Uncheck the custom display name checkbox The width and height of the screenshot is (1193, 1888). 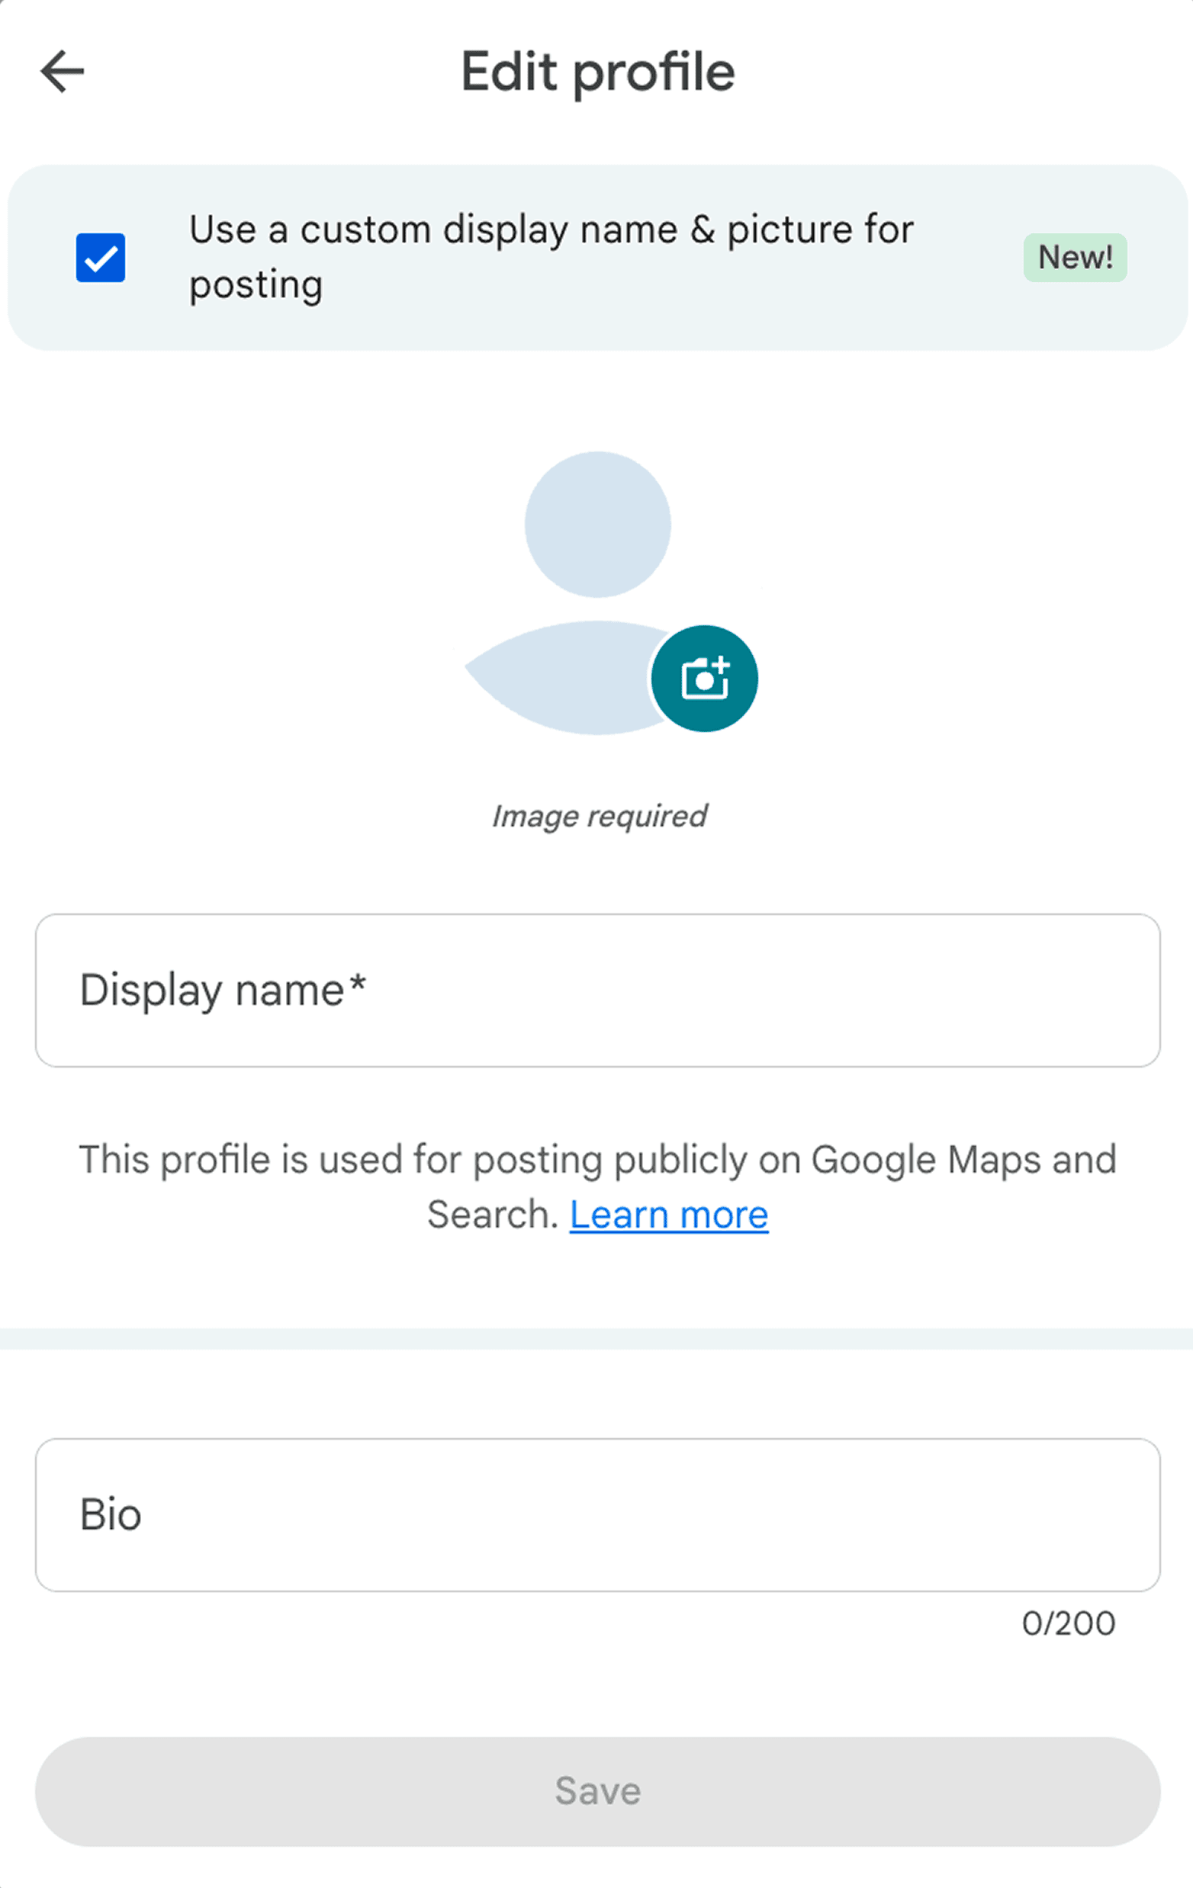[101, 257]
